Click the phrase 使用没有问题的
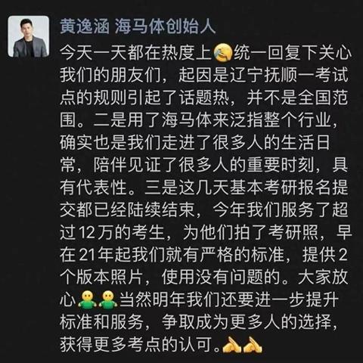Viewport: 363px width, 363px height. click(221, 277)
